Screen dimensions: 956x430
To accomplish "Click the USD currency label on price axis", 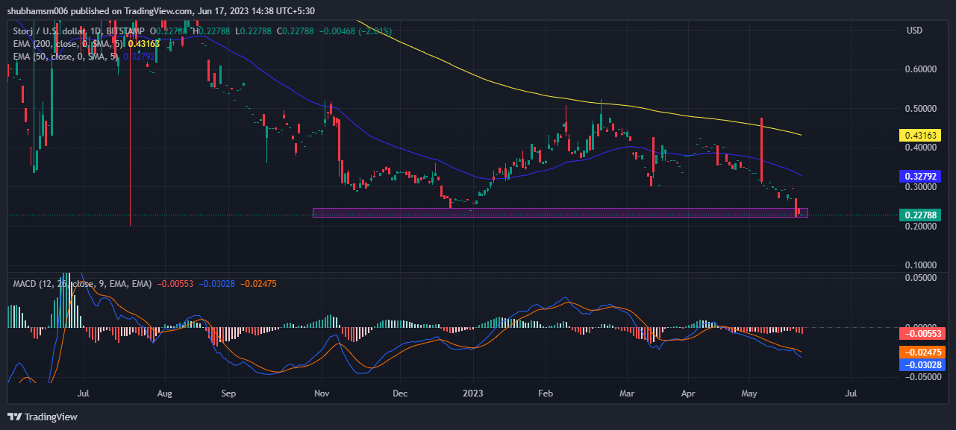I will click(x=914, y=31).
